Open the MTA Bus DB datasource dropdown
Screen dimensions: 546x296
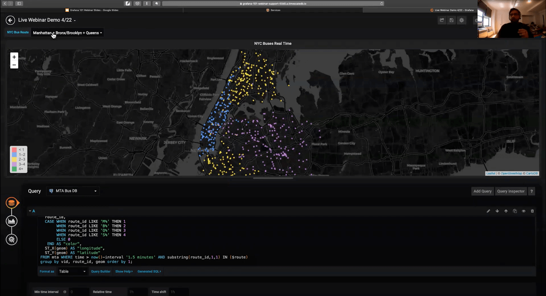click(x=73, y=191)
